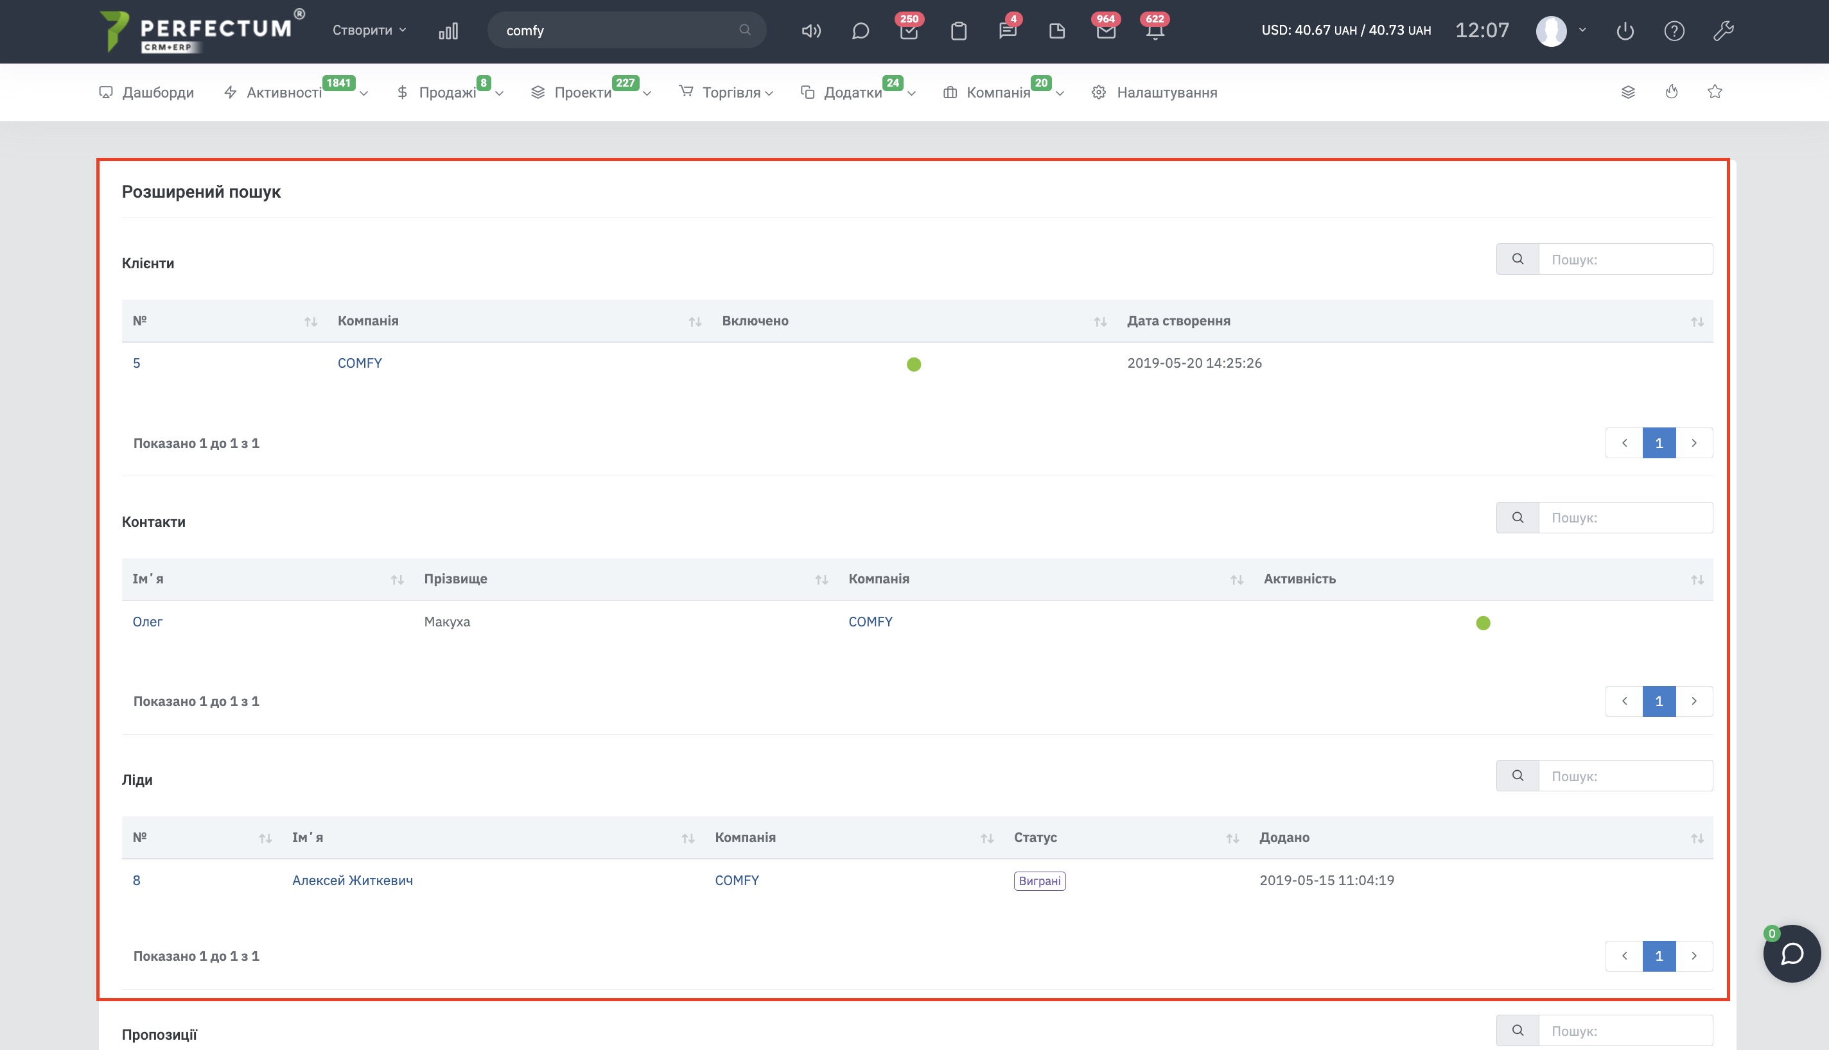Viewport: 1829px width, 1050px height.
Task: Open the bell notifications icon
Action: tap(1155, 31)
